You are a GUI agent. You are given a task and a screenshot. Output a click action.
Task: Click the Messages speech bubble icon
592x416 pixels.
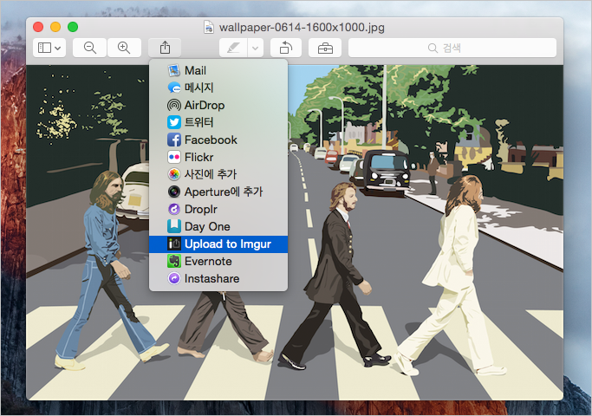pos(173,88)
